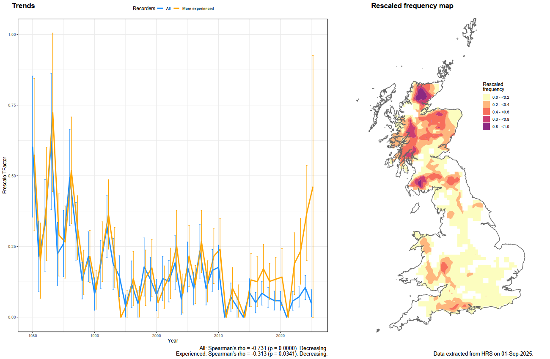Click the 'Rescaled frequency map' title
The height and width of the screenshot is (359, 550).
(412, 6)
